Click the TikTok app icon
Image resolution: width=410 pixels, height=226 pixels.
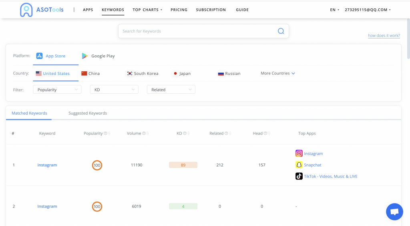pos(299,176)
